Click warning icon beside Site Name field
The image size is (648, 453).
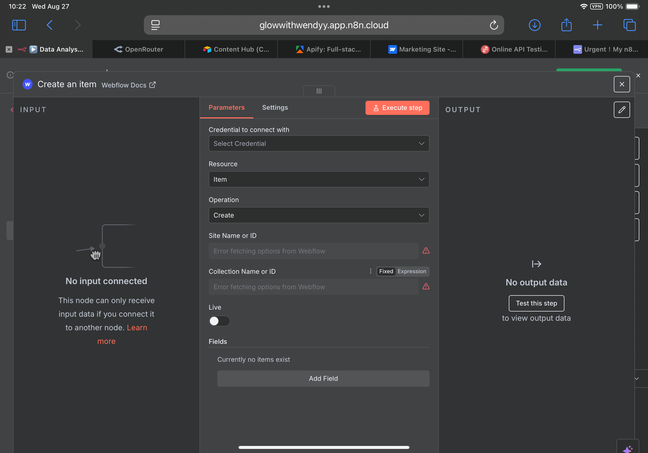coord(426,251)
